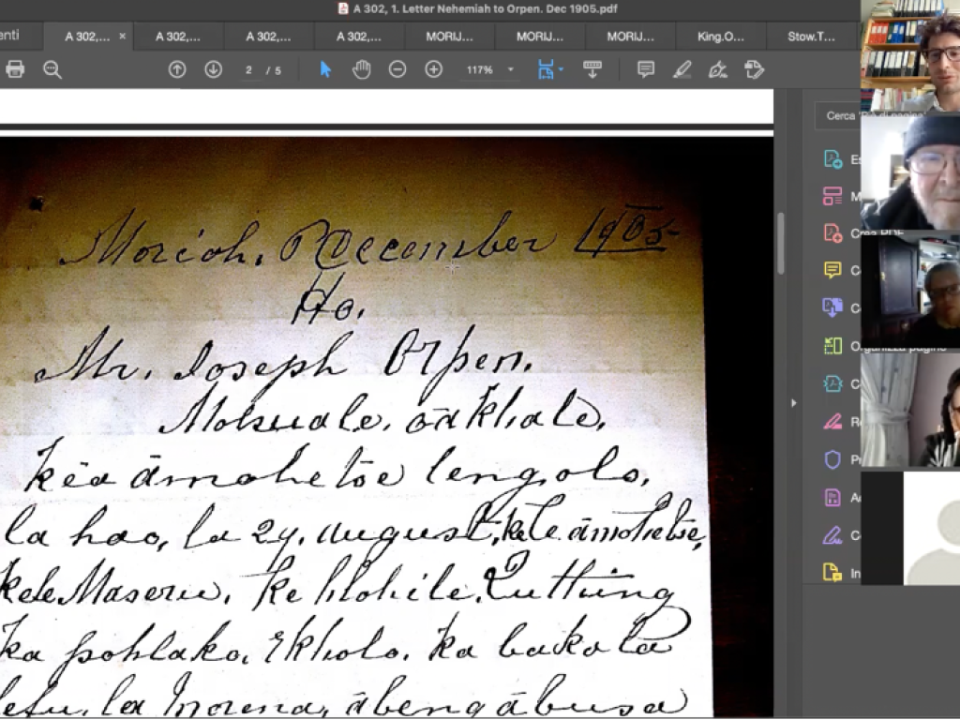Screen dimensions: 960x720
Task: Collapse the right tools pane arrow
Action: coord(794,403)
